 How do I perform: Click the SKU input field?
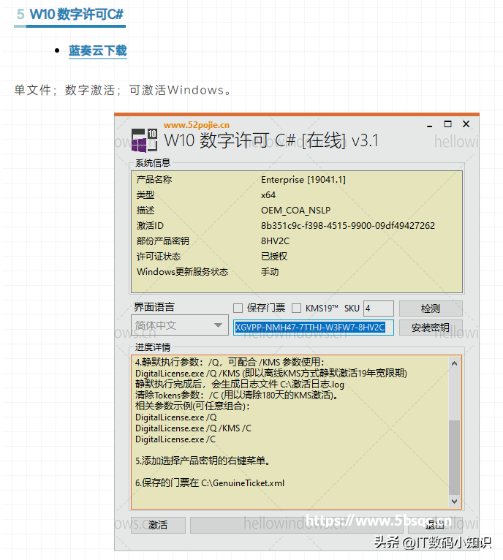click(x=378, y=309)
